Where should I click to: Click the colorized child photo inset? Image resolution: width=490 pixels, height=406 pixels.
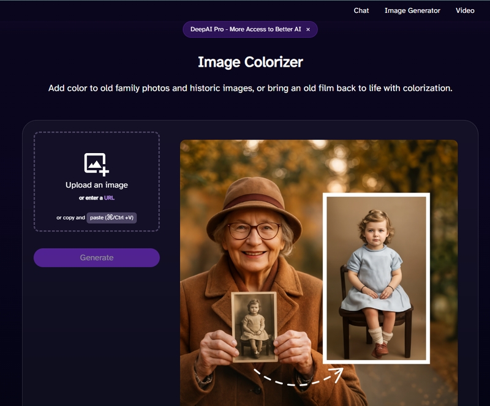(x=377, y=277)
